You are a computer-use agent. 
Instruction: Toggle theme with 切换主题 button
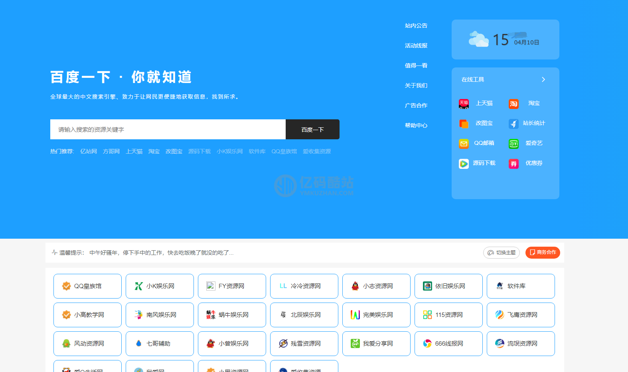click(502, 253)
